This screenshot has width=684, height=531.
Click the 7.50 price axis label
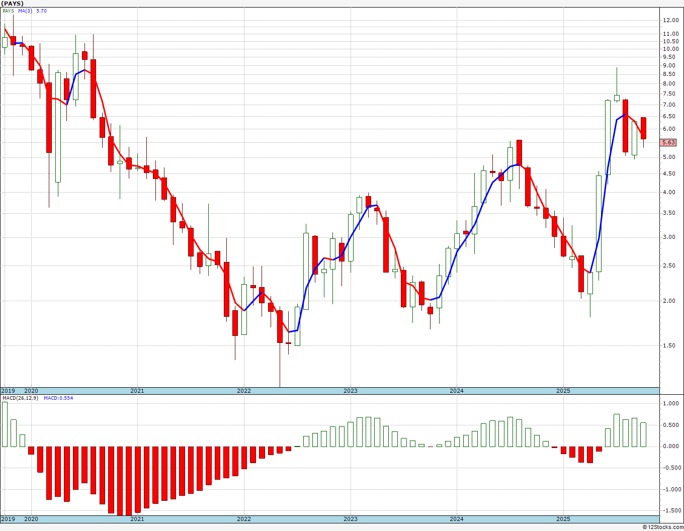669,94
